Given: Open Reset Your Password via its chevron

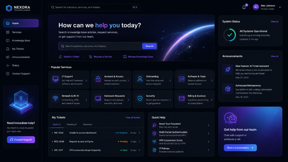Looking at the screenshot, I should pyautogui.click(x=208, y=125).
